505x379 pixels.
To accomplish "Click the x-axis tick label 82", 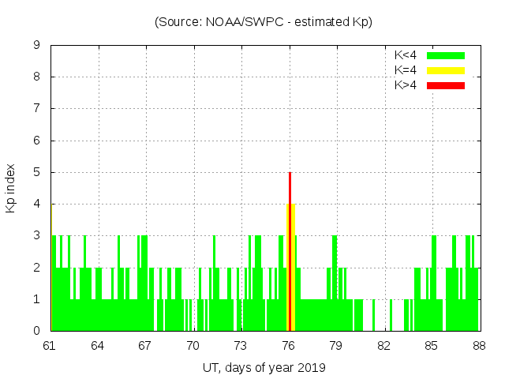I will [x=384, y=345].
